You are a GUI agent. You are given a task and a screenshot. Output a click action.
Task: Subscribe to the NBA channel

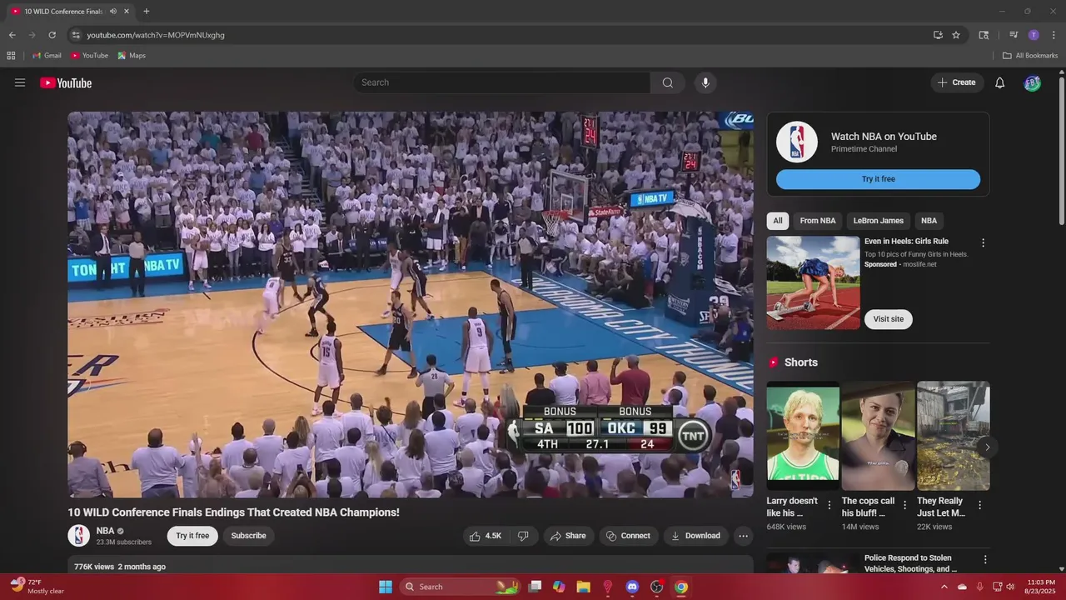coord(249,536)
